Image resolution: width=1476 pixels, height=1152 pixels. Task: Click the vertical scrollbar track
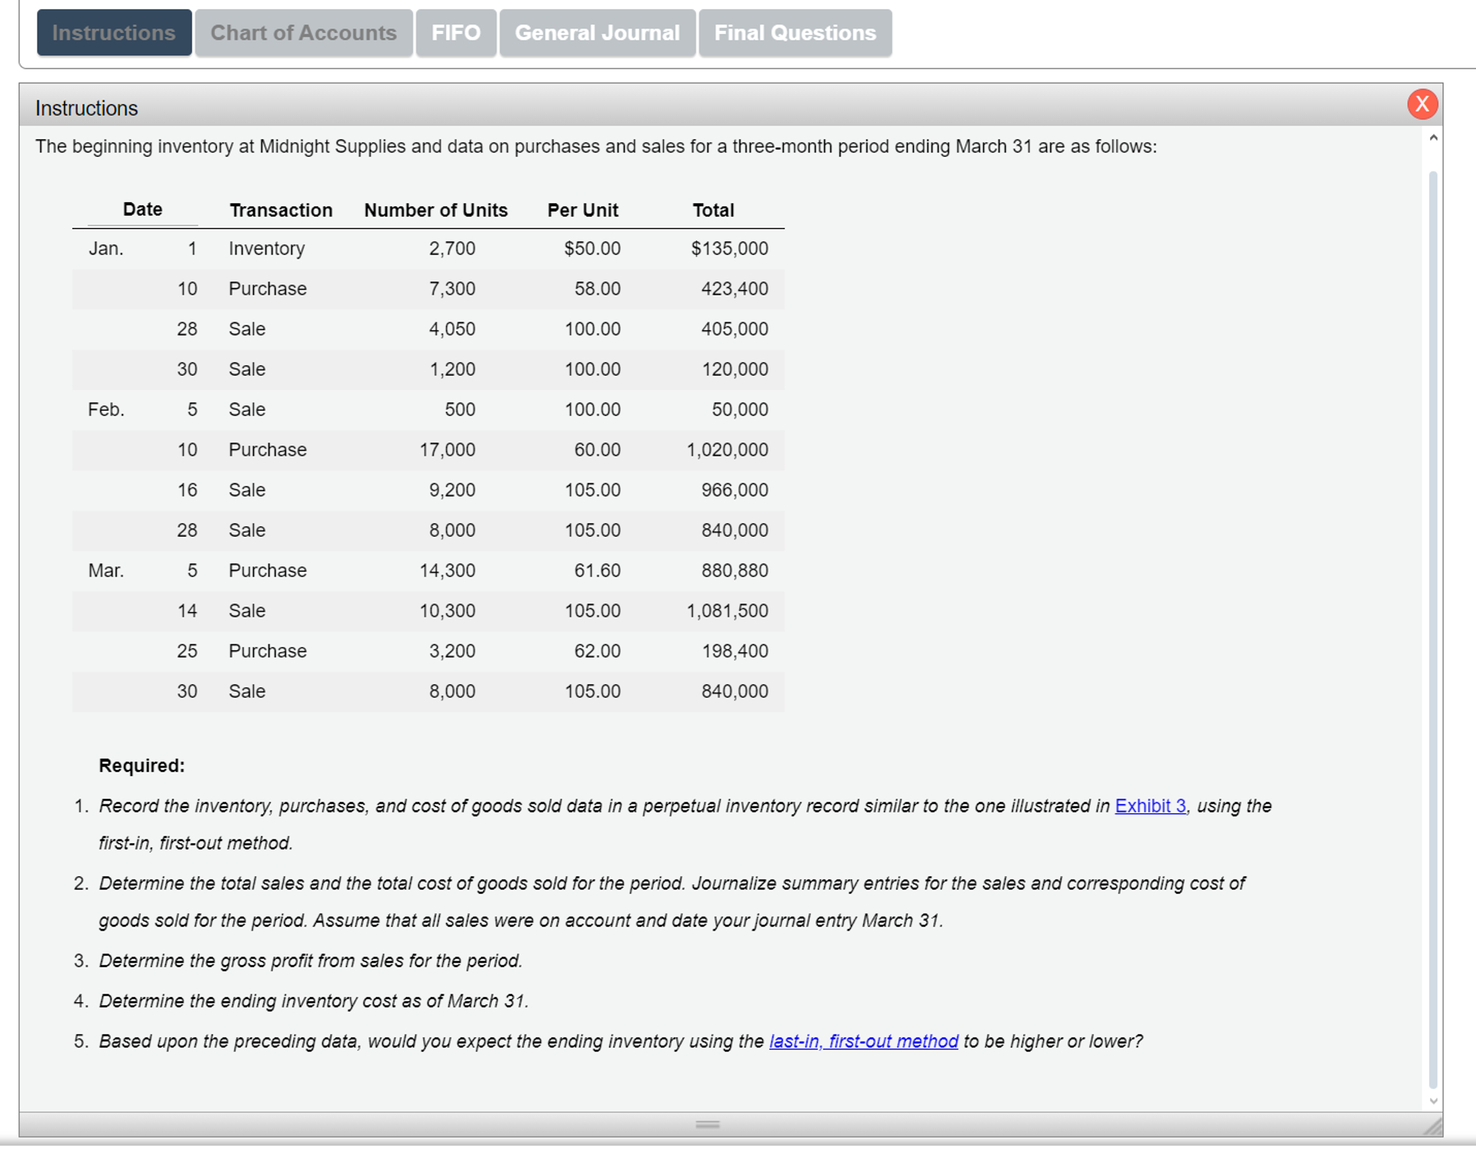pyautogui.click(x=1433, y=619)
